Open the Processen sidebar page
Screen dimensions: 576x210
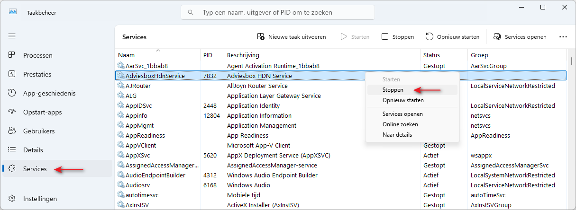point(57,55)
